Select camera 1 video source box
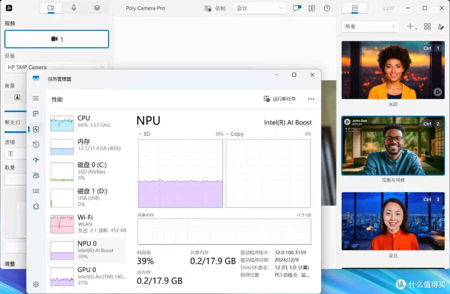This screenshot has width=450, height=294. (57, 39)
